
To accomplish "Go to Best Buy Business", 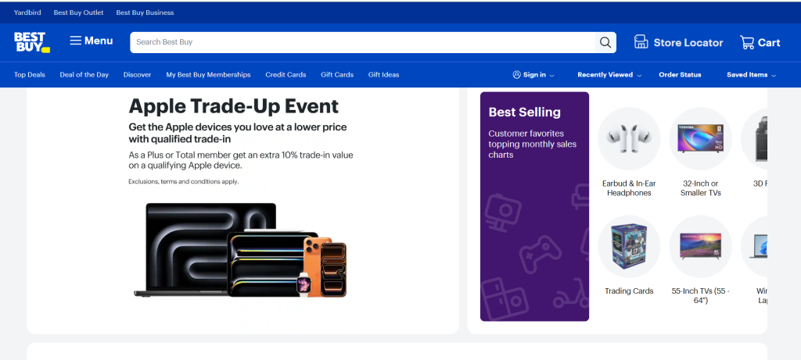I will 145,12.
